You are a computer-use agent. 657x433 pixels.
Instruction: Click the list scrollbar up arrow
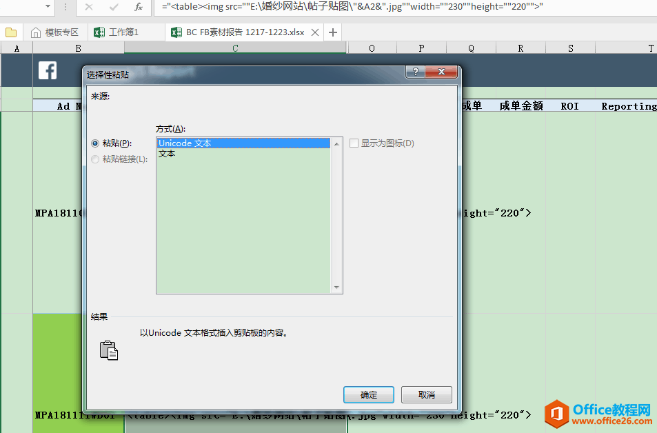336,144
